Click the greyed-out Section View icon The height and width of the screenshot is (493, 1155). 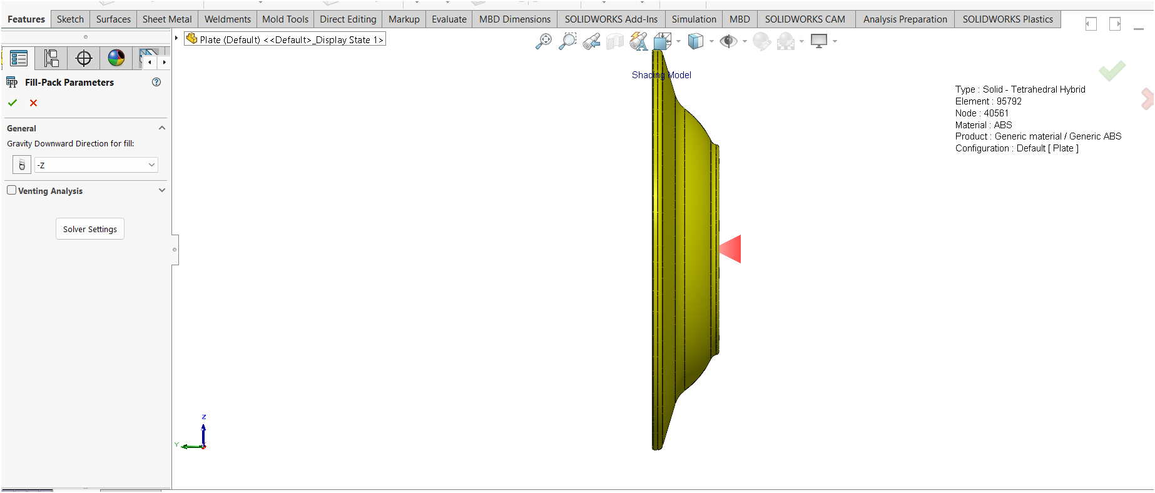(615, 41)
